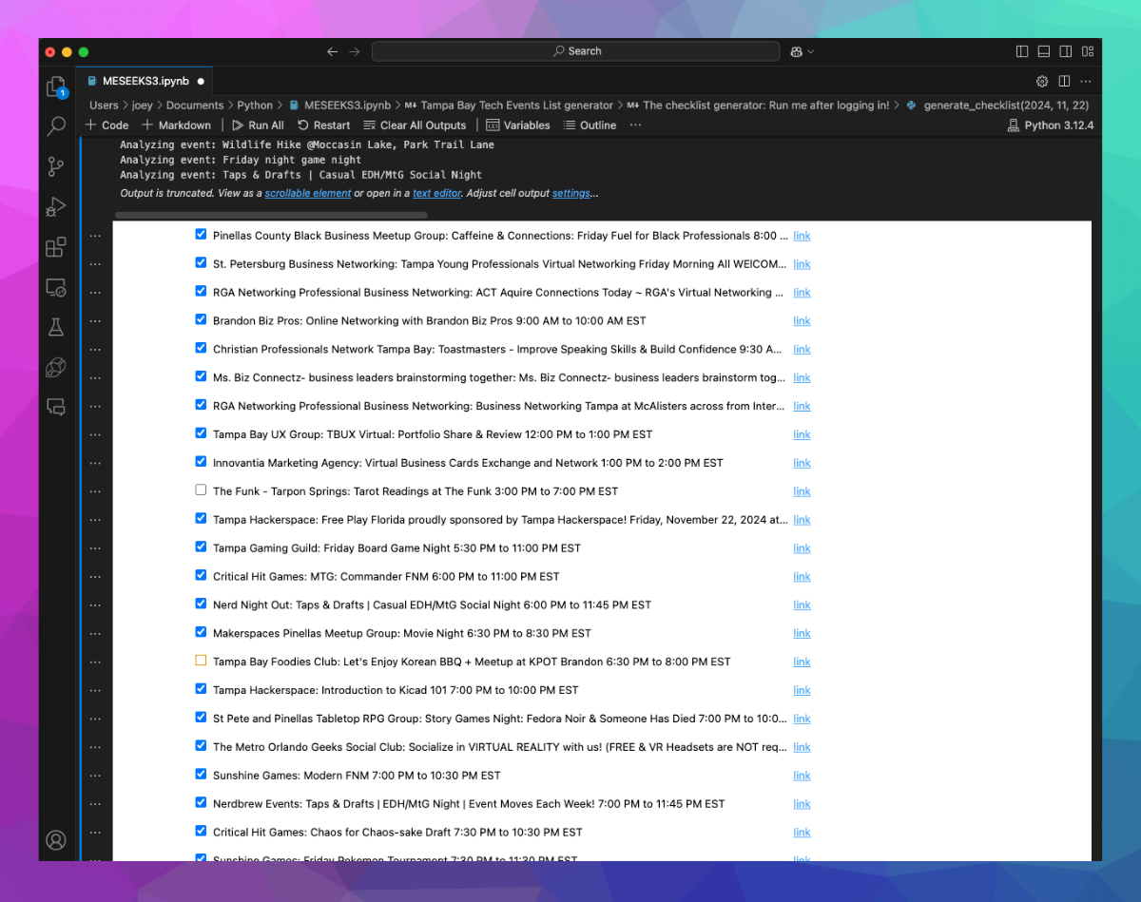The height and width of the screenshot is (902, 1141).
Task: Click the Users breadcrumb segment
Action: click(x=104, y=106)
